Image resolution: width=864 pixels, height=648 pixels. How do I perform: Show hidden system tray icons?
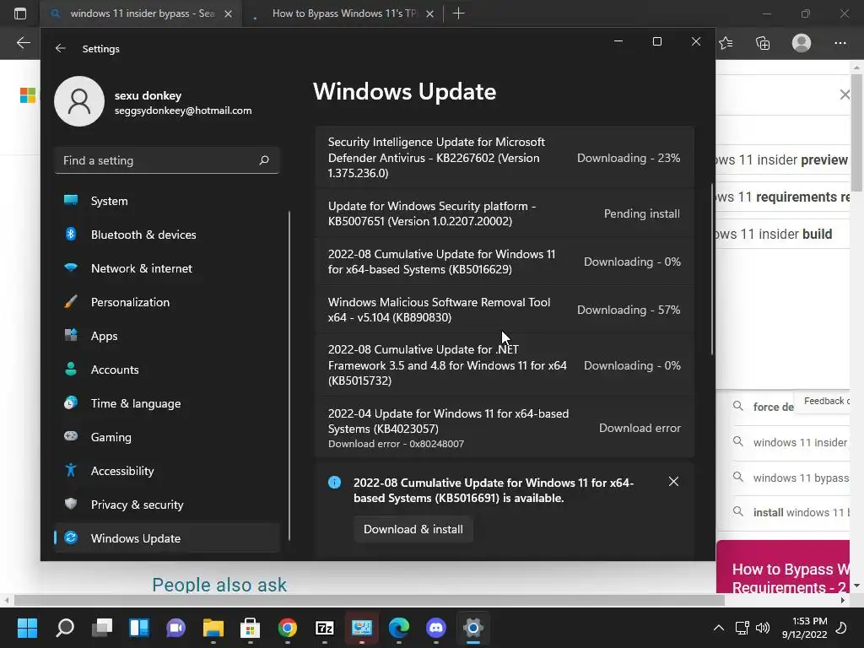[x=719, y=628]
